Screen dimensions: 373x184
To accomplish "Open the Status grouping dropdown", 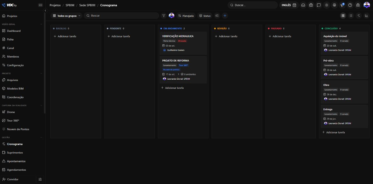I will click(205, 16).
